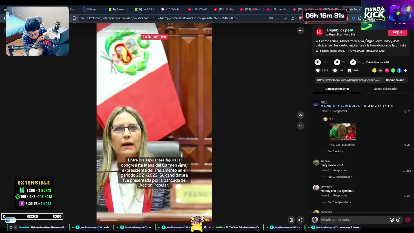Save the video with the bookmark icon
This screenshot has height=233, width=414.
(350, 70)
